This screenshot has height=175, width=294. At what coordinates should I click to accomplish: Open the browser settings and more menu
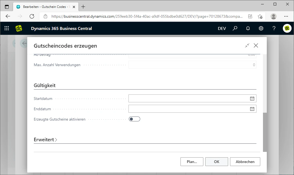coord(286,16)
